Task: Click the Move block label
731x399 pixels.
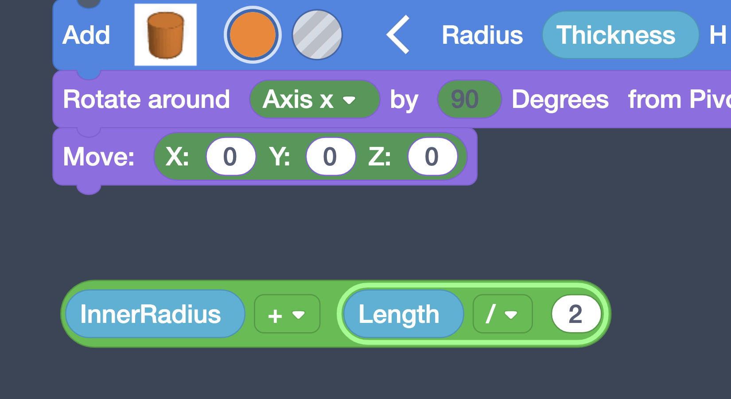Action: (x=99, y=157)
